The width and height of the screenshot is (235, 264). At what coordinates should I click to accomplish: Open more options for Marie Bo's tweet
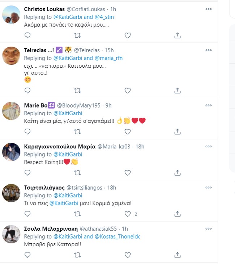209,105
